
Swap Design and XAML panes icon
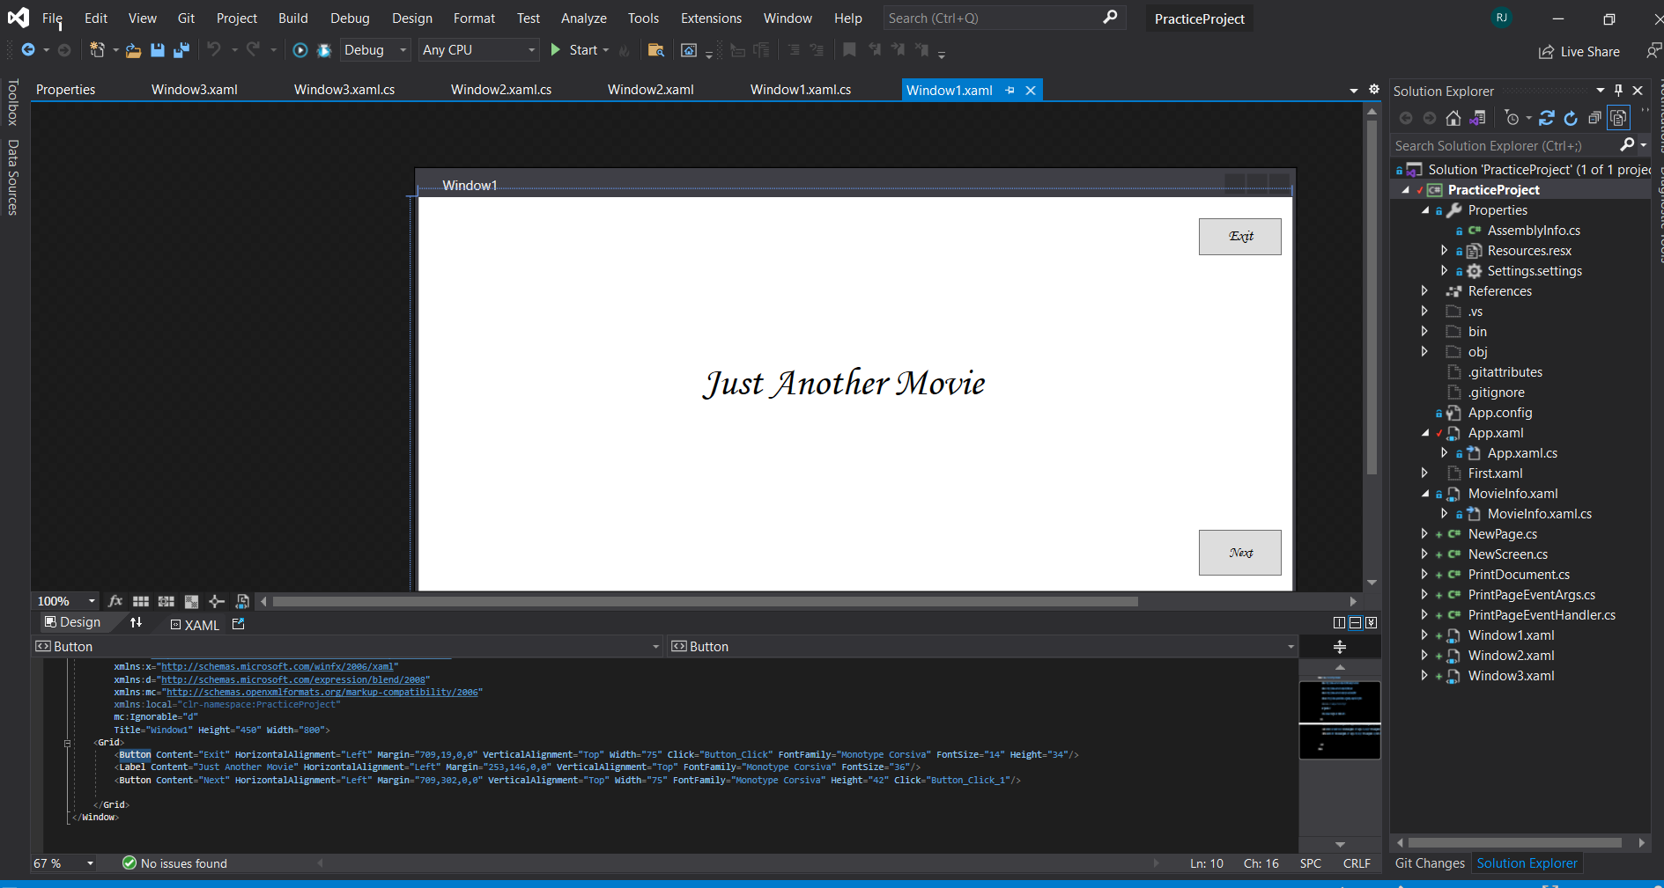[x=136, y=622]
